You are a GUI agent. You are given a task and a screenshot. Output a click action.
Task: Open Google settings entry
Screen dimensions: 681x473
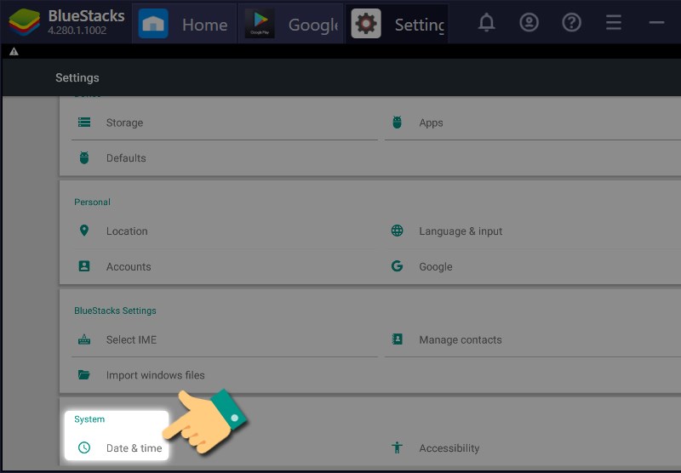[533, 266]
